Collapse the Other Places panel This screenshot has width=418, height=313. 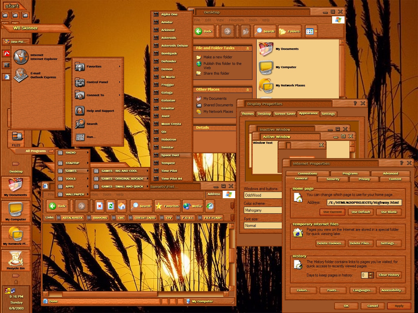coord(248,90)
